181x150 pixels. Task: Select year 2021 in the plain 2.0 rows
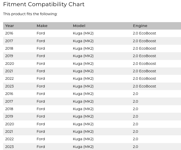click(x=9, y=131)
